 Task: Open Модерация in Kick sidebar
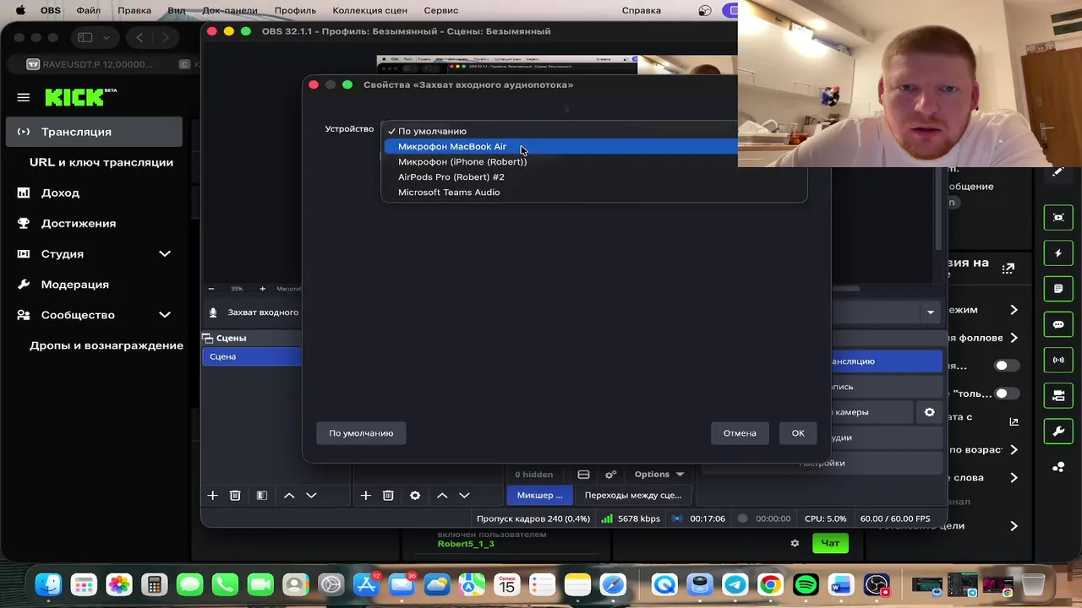click(75, 285)
